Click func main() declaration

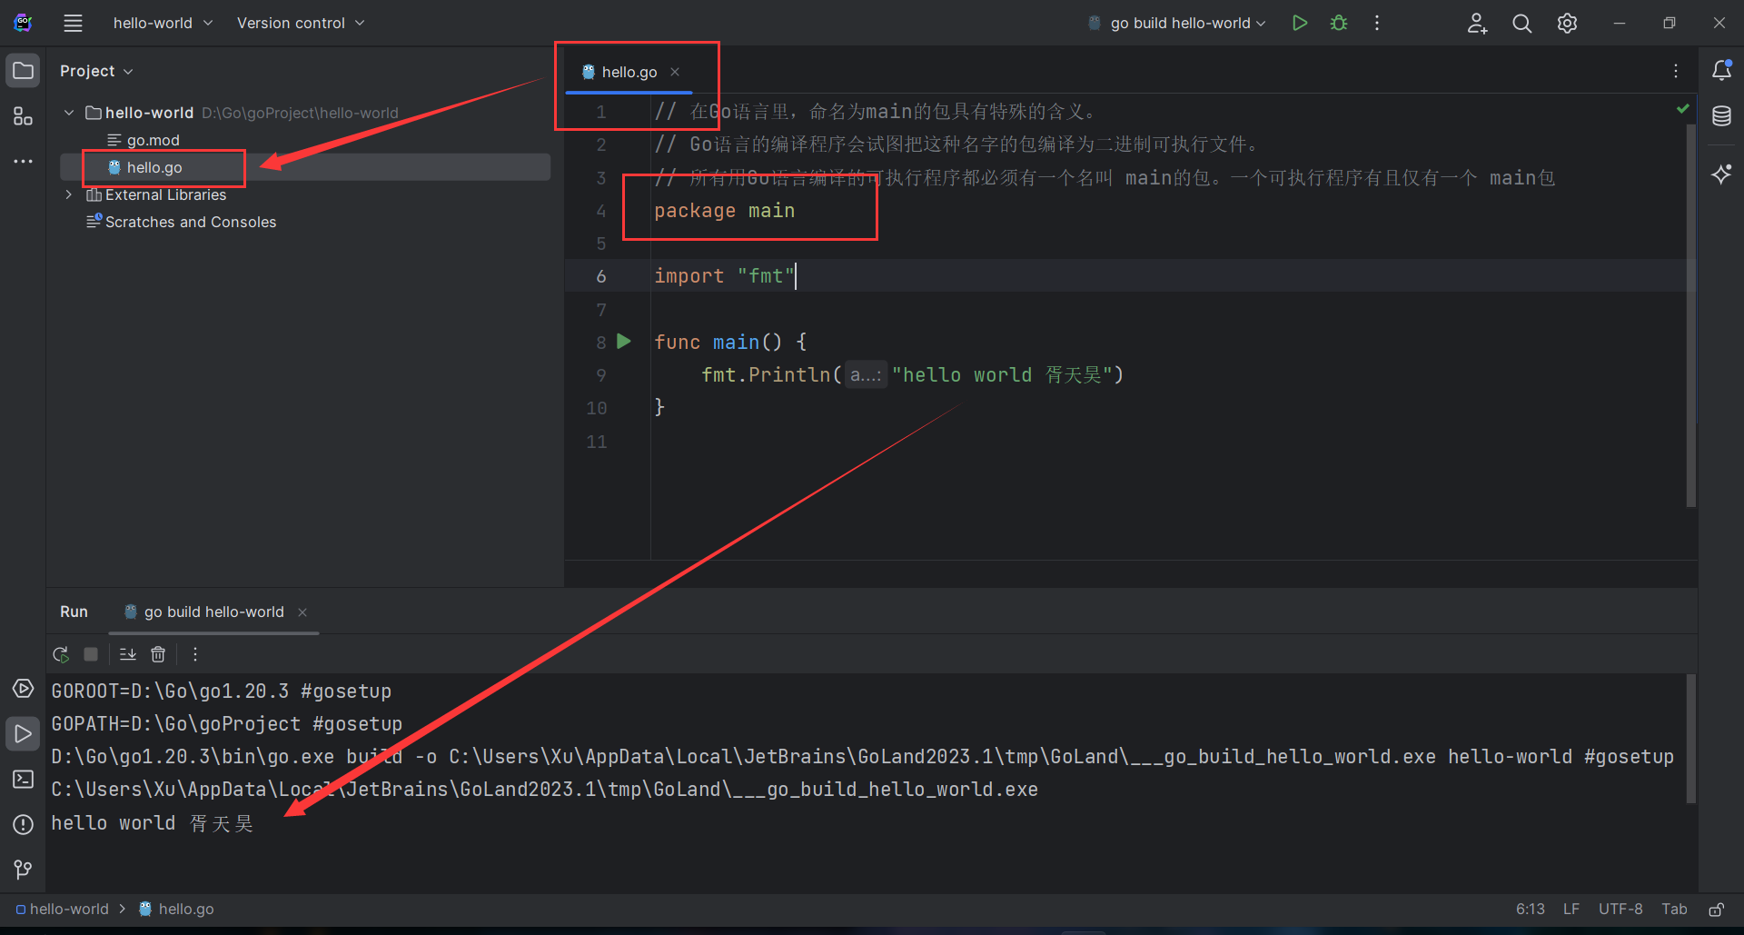click(730, 343)
